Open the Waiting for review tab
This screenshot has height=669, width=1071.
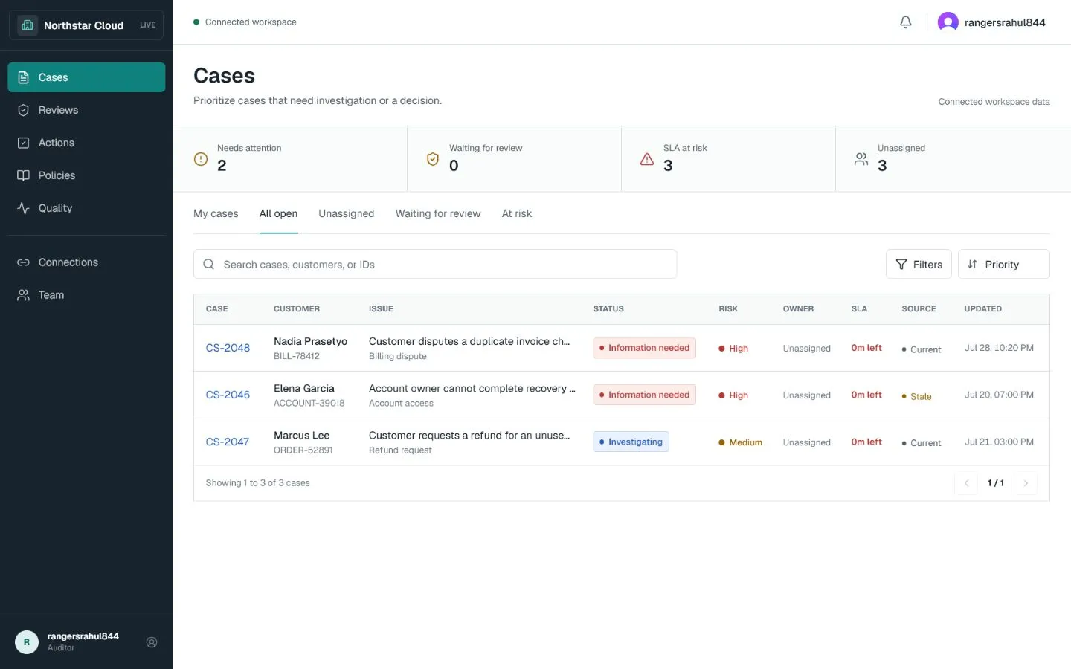[438, 213]
